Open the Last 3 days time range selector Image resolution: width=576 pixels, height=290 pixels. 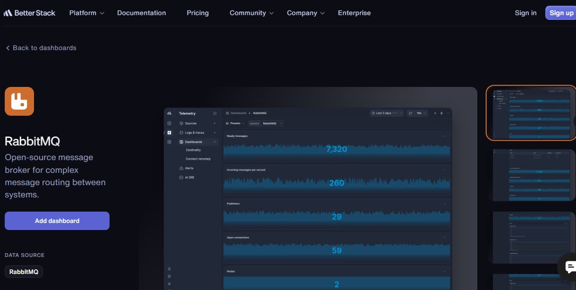[386, 113]
